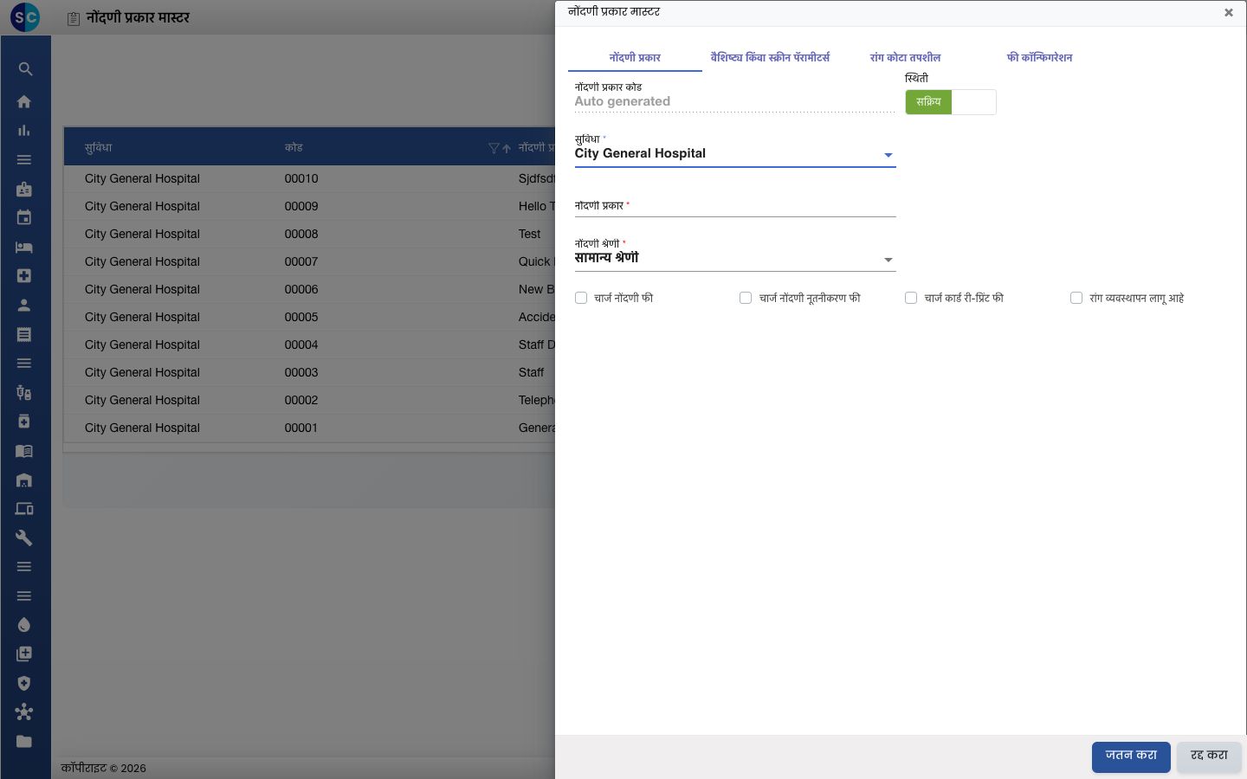Select the table row with code 00010
The width and height of the screenshot is (1247, 779).
[309, 178]
